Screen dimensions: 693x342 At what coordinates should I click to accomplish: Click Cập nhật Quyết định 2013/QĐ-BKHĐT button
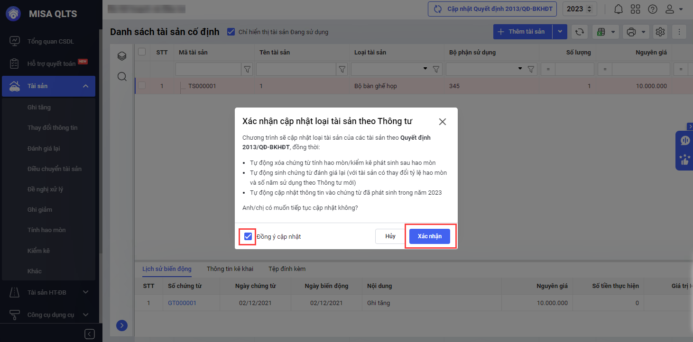(x=492, y=9)
